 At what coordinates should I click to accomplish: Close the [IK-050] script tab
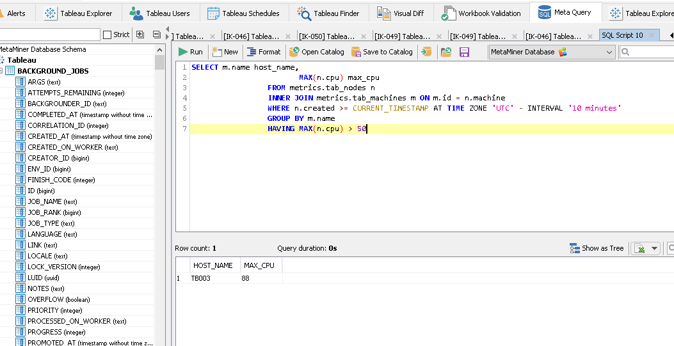(364, 36)
